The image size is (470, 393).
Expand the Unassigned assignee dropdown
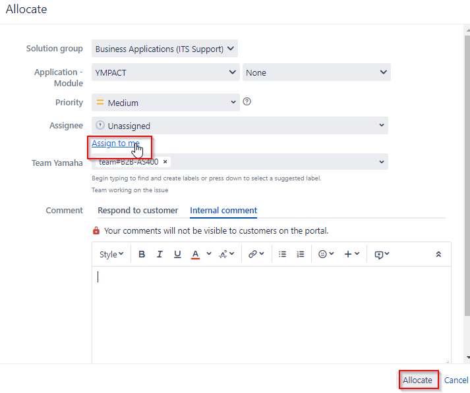pos(240,126)
